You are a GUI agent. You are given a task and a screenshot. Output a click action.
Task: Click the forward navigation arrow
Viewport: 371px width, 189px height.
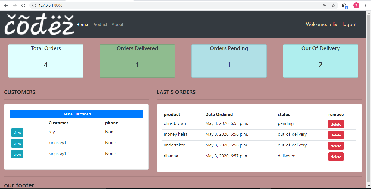[x=14, y=5]
